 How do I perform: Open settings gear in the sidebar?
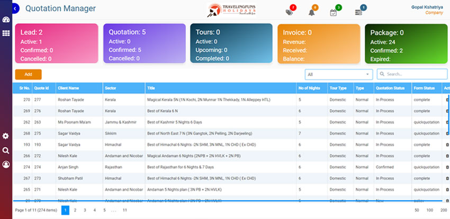click(x=6, y=136)
